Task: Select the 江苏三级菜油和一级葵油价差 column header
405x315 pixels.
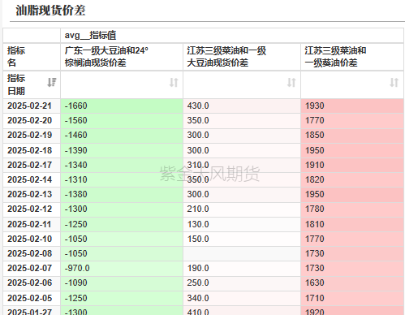Action: [352, 57]
